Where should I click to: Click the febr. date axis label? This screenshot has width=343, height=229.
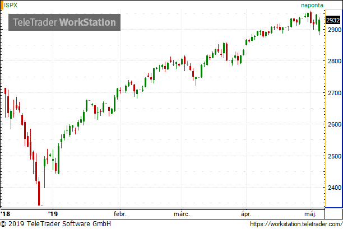click(120, 214)
